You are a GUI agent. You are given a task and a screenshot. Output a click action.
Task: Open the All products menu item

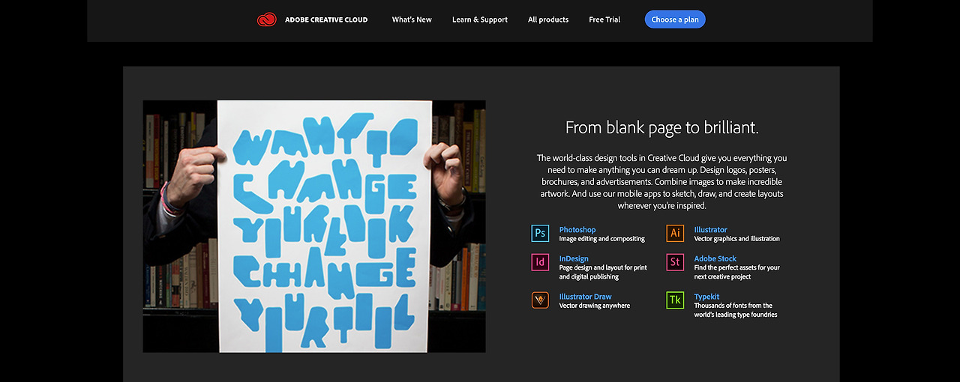click(548, 19)
